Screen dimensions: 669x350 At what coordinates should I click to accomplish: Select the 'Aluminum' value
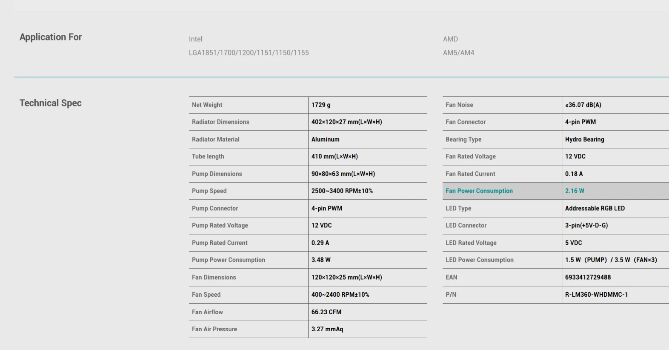point(326,139)
